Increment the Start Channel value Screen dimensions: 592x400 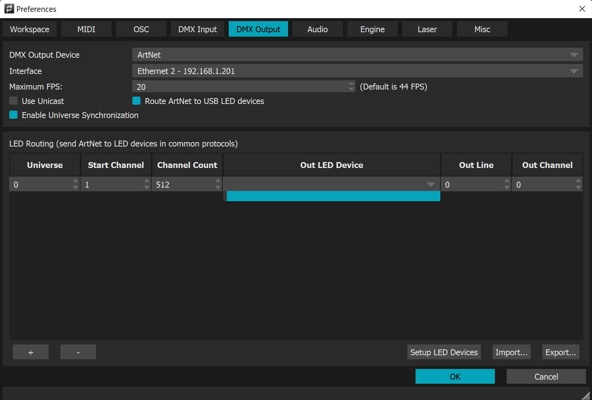coord(147,181)
